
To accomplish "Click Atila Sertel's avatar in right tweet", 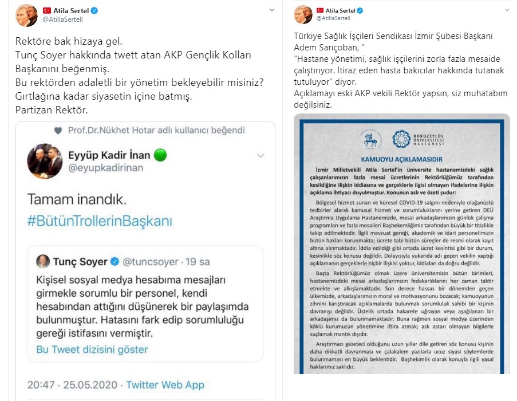I will point(303,14).
